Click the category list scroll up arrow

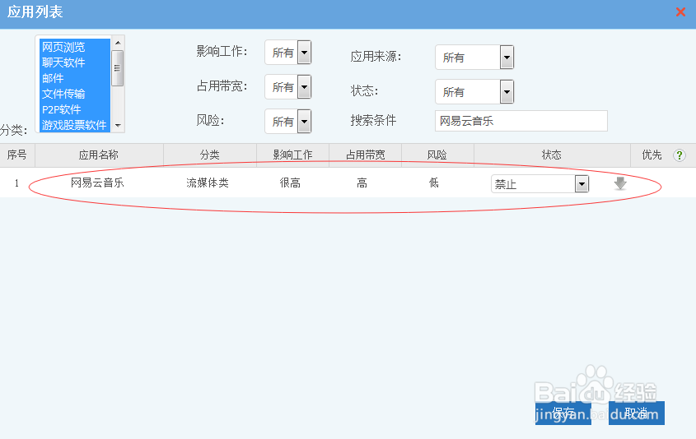point(118,43)
